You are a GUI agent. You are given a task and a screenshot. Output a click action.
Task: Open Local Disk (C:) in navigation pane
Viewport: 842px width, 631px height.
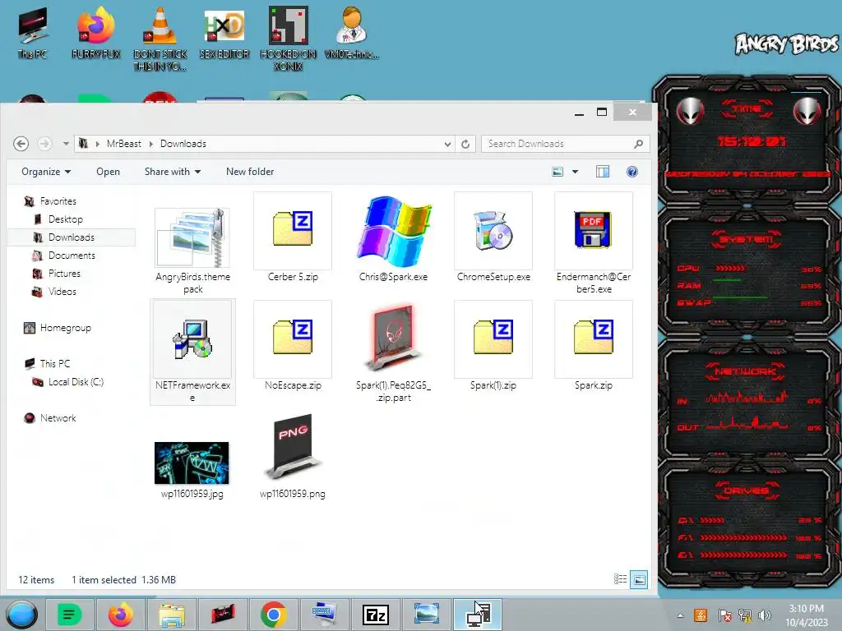pyautogui.click(x=76, y=382)
